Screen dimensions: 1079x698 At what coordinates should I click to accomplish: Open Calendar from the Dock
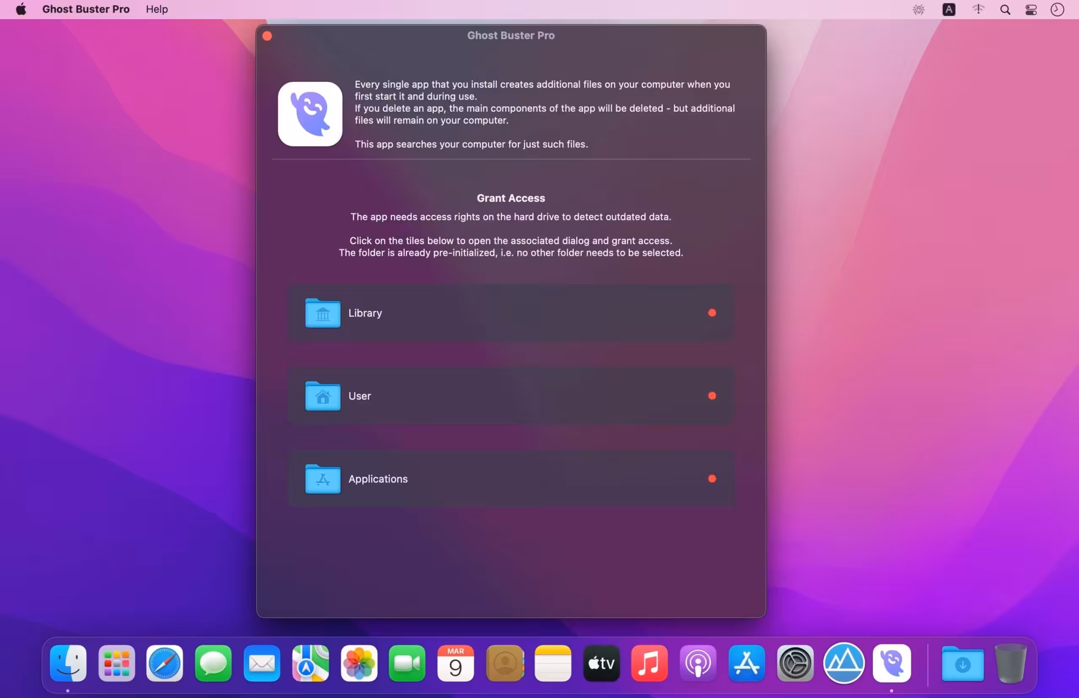(x=456, y=663)
